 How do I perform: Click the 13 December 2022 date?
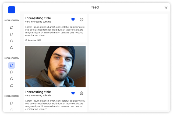[33, 40]
